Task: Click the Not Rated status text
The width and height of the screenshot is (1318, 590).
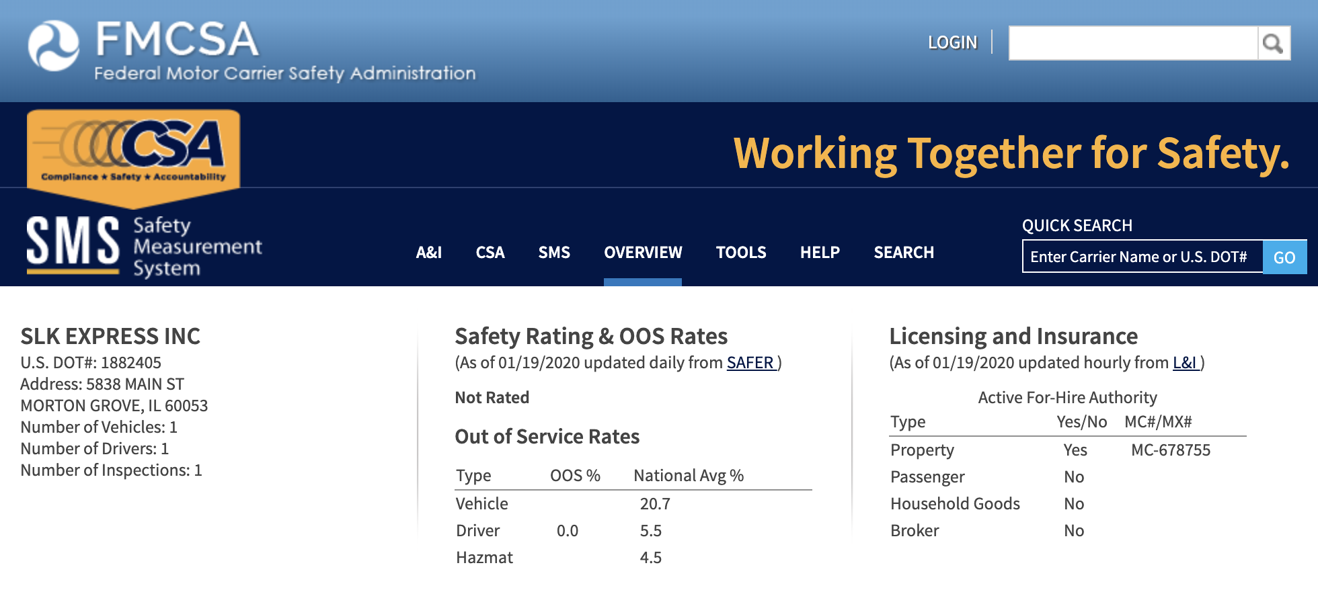Action: (x=492, y=398)
